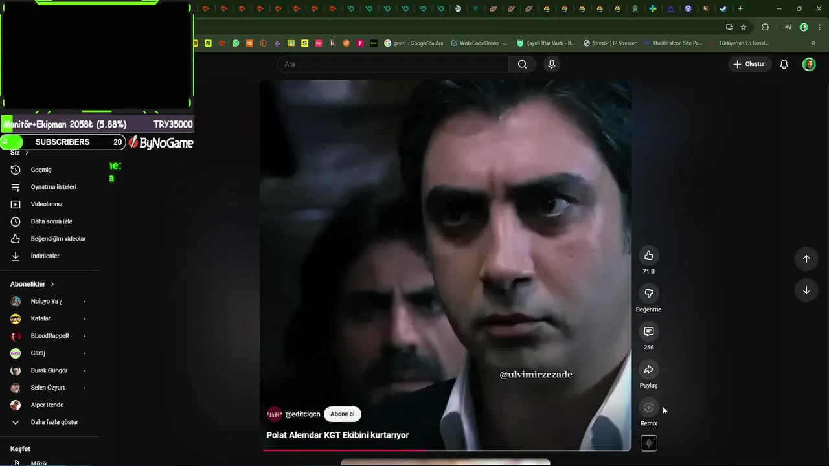Open TheAliFalcon Site bookmark
829x466 pixels.
coord(673,43)
